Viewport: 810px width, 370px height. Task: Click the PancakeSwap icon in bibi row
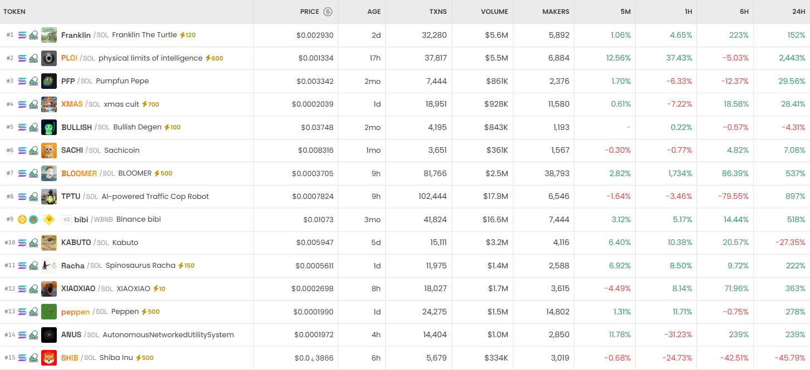point(33,219)
